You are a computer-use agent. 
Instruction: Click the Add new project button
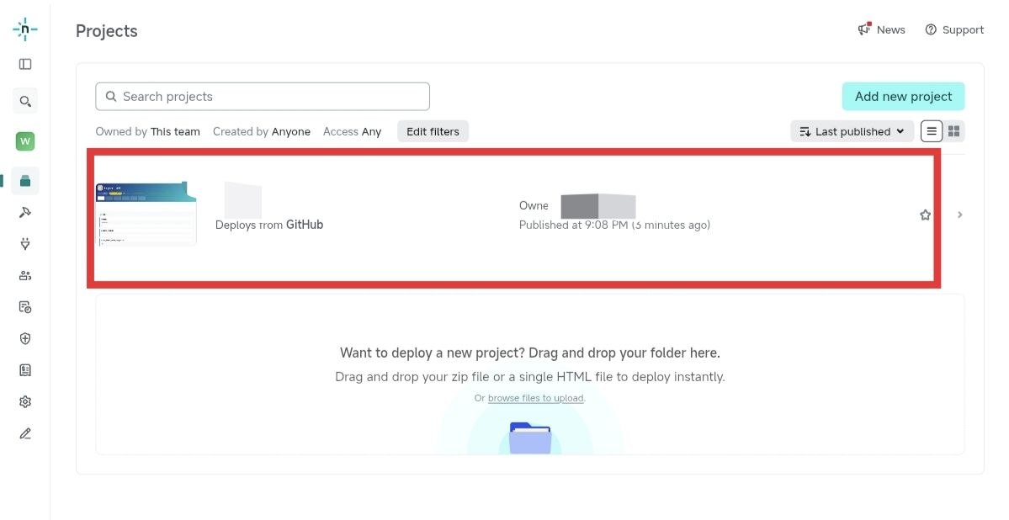pyautogui.click(x=904, y=97)
